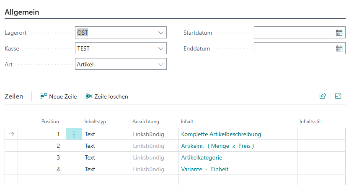Open the row 1 three-dot context menu
The width and height of the screenshot is (349, 185).
coord(74,134)
